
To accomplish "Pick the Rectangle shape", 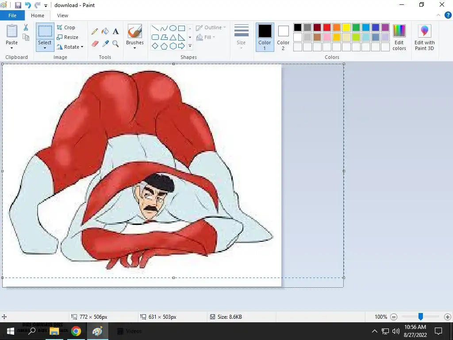I will (181, 28).
